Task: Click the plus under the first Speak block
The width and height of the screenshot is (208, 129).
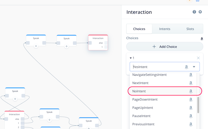Action: click(x=36, y=46)
